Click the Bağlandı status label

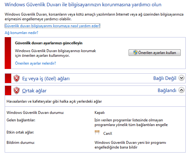(x=167, y=90)
